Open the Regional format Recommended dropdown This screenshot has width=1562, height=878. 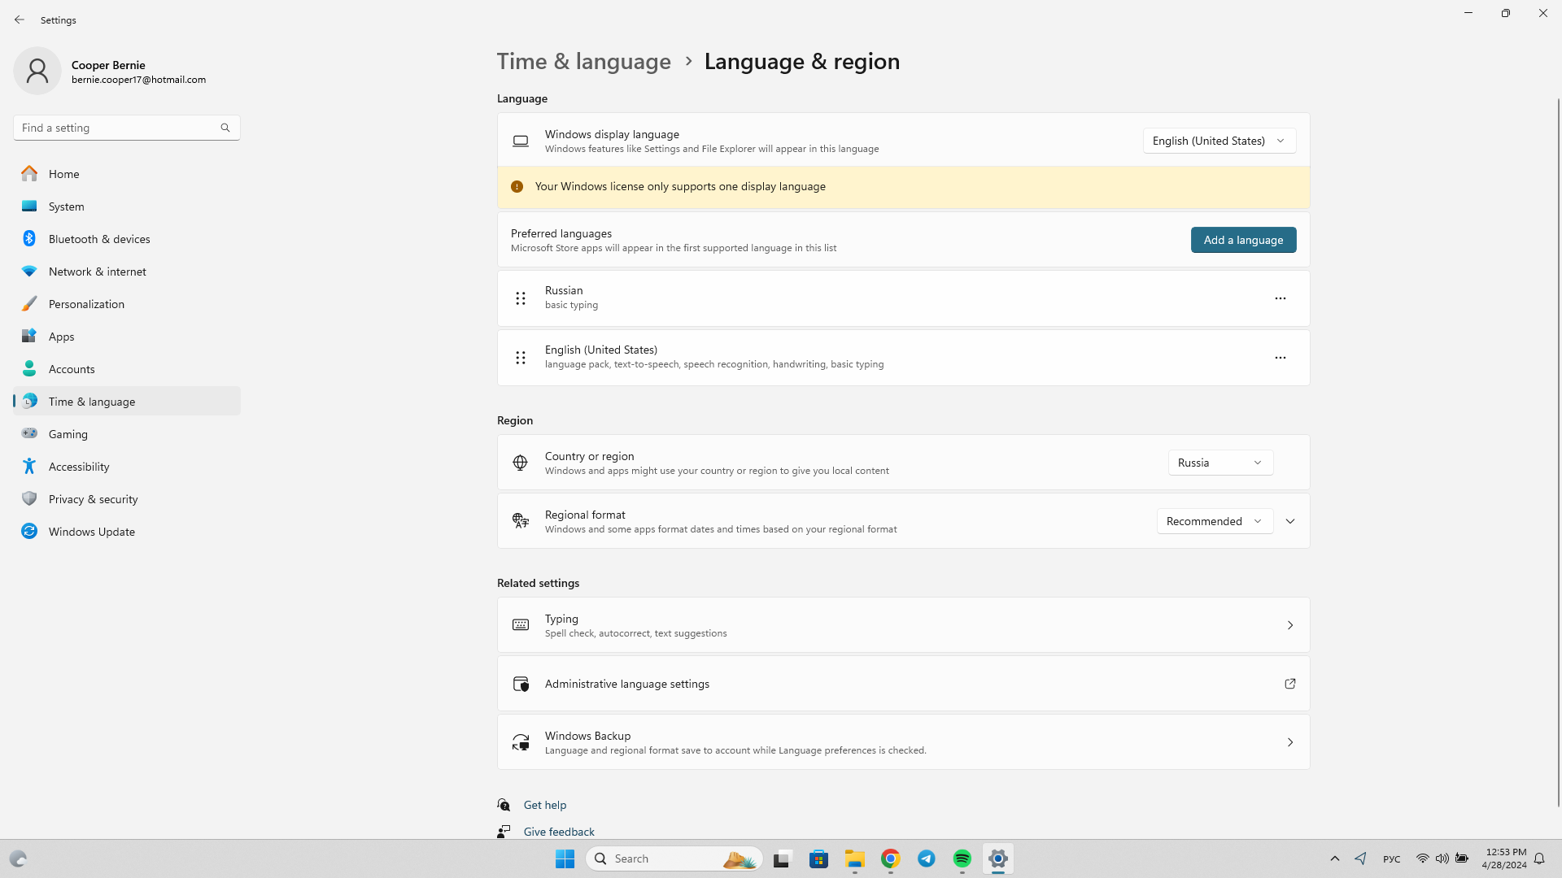[x=1214, y=521]
